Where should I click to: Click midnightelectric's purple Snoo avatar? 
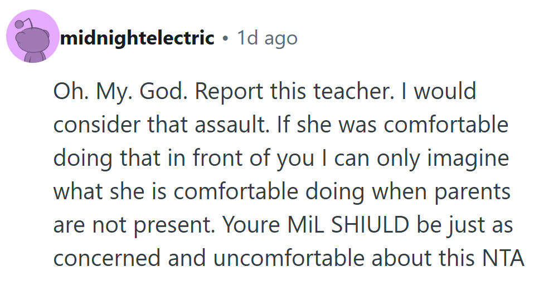(32, 38)
